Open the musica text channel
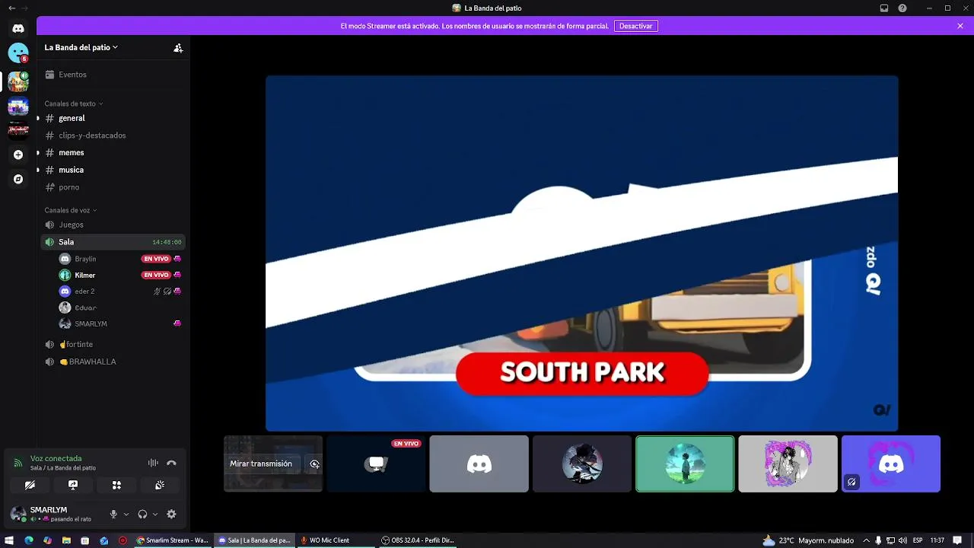 (112, 170)
